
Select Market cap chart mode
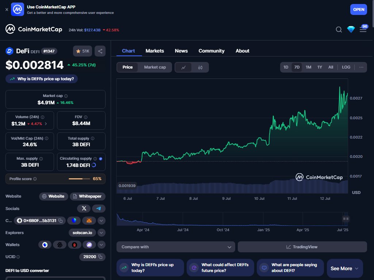click(x=155, y=67)
